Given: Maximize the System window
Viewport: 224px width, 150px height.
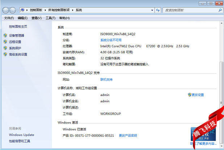Looking at the screenshot, I should [211, 3].
